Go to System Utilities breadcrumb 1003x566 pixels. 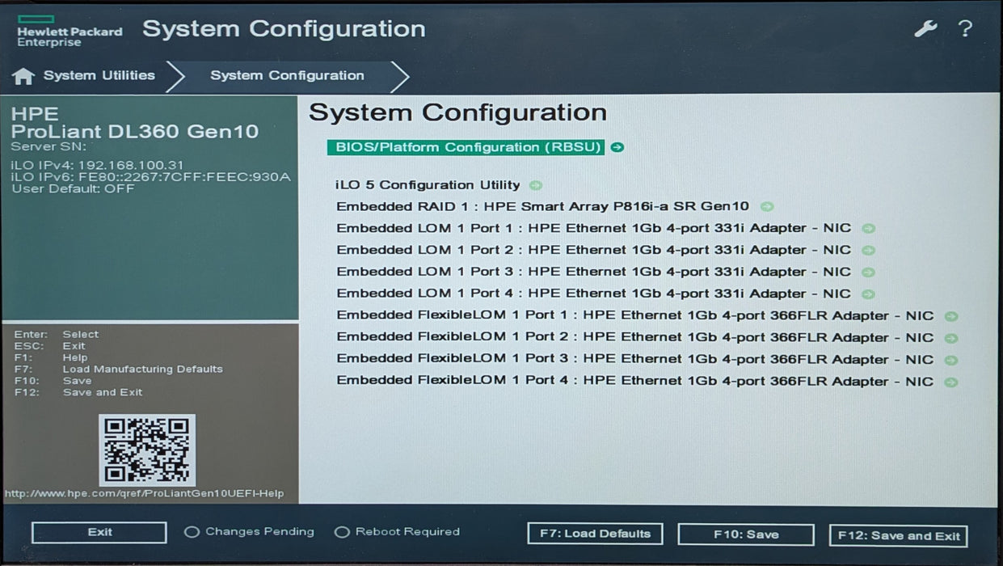click(x=99, y=76)
